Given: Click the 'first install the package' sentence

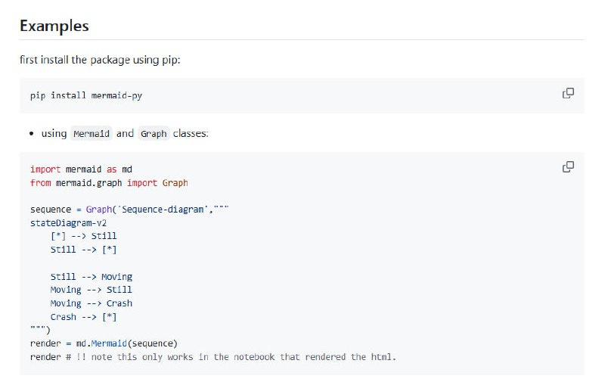Looking at the screenshot, I should pyautogui.click(x=99, y=60).
